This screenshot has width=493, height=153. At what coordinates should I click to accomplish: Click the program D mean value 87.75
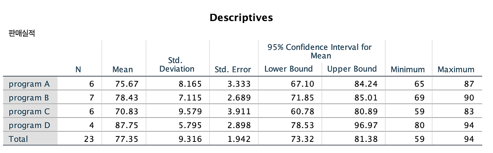(x=127, y=125)
